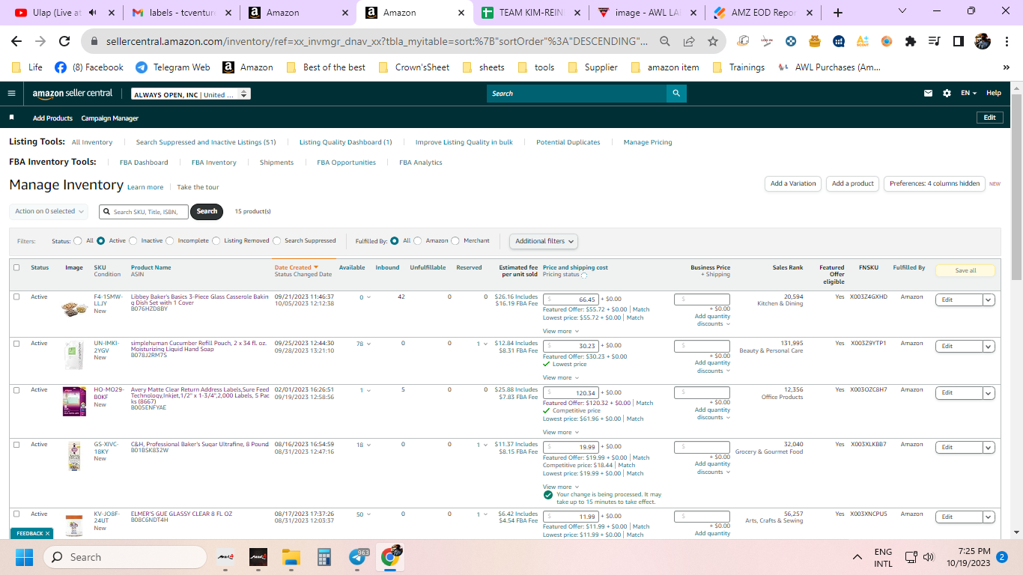Open Manage Pricing in Listing Tools
Screen dimensions: 1023x575
click(x=648, y=142)
